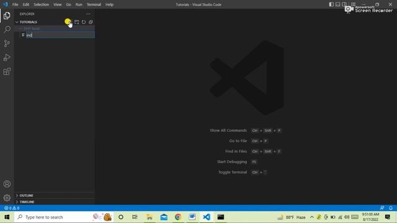Screen dimensions: 397x223
Task: Open the Go menu
Action: tap(68, 4)
